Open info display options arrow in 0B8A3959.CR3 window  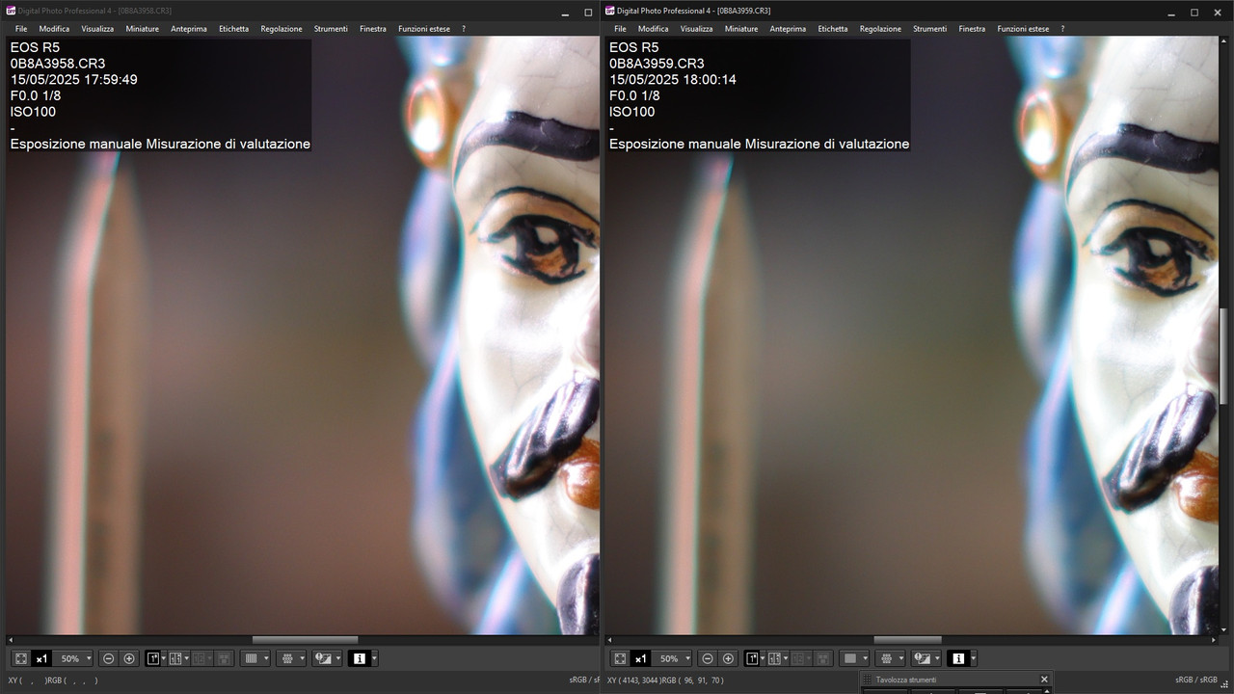point(974,658)
